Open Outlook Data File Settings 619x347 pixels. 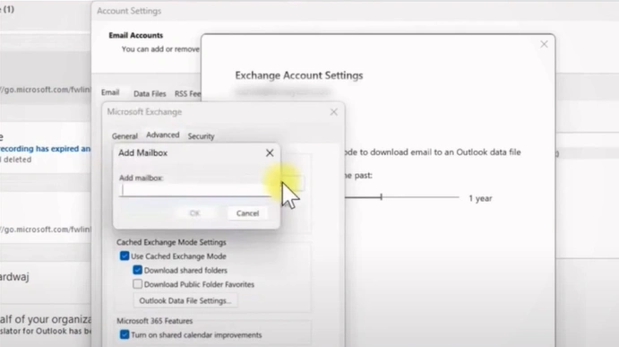(185, 300)
